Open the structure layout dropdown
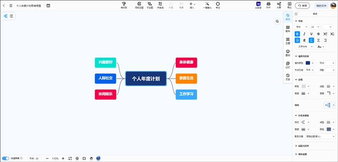 tap(329, 105)
